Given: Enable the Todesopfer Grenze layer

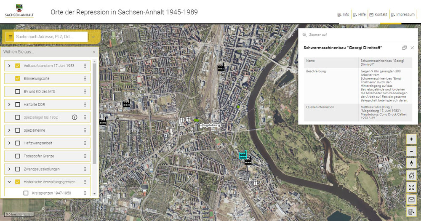Looking at the screenshot, I should click(18, 156).
